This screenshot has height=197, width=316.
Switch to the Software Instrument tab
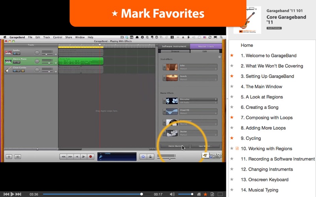pos(174,46)
